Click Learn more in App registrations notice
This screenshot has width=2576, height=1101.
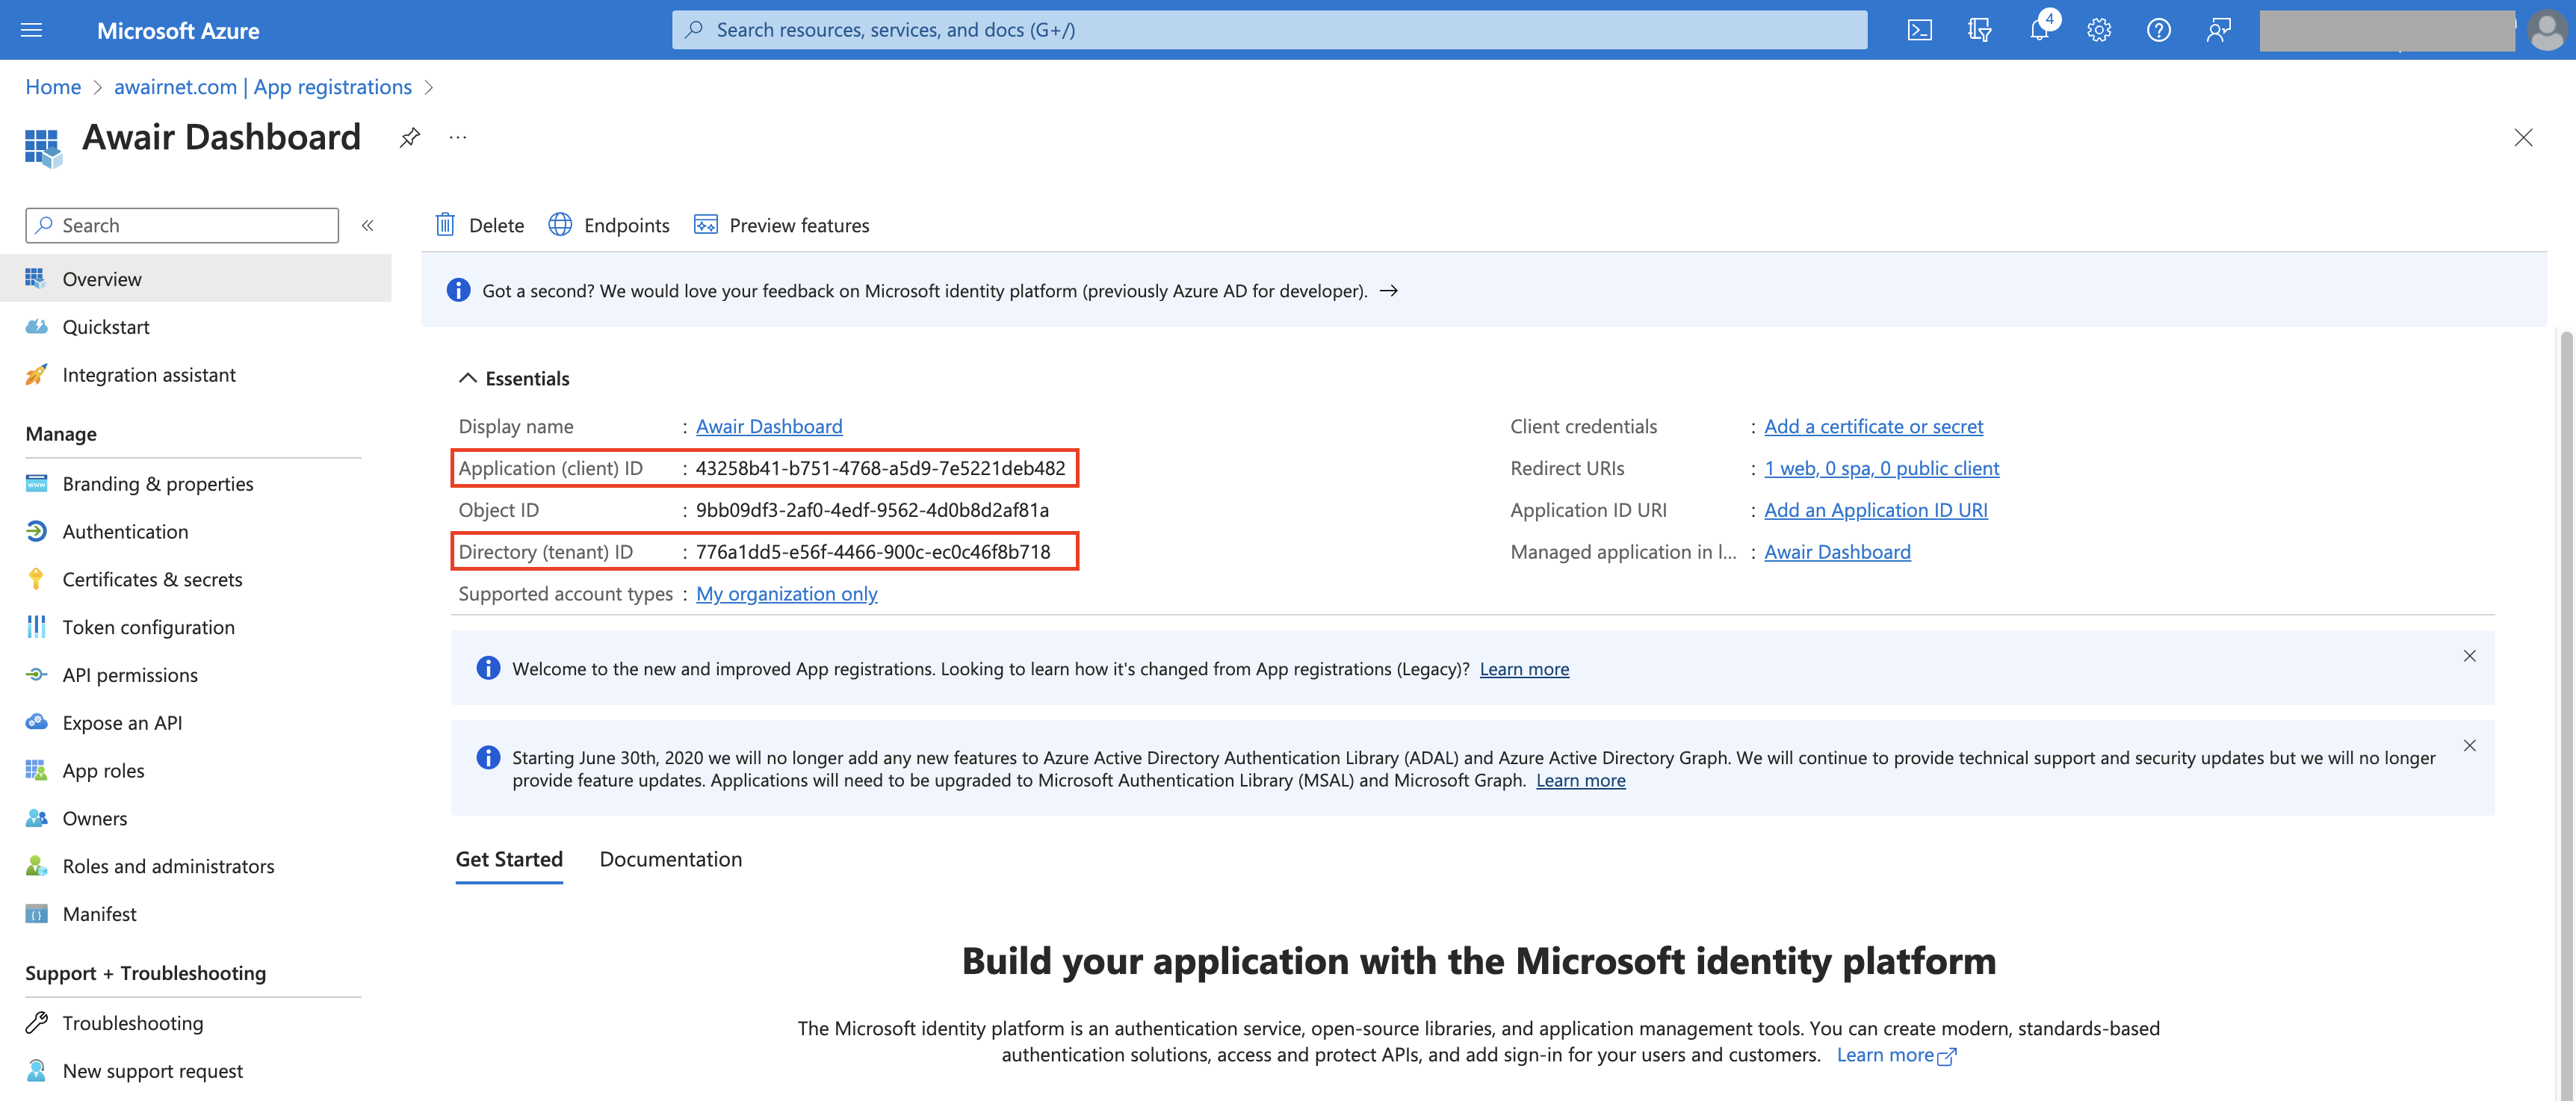[x=1524, y=669]
